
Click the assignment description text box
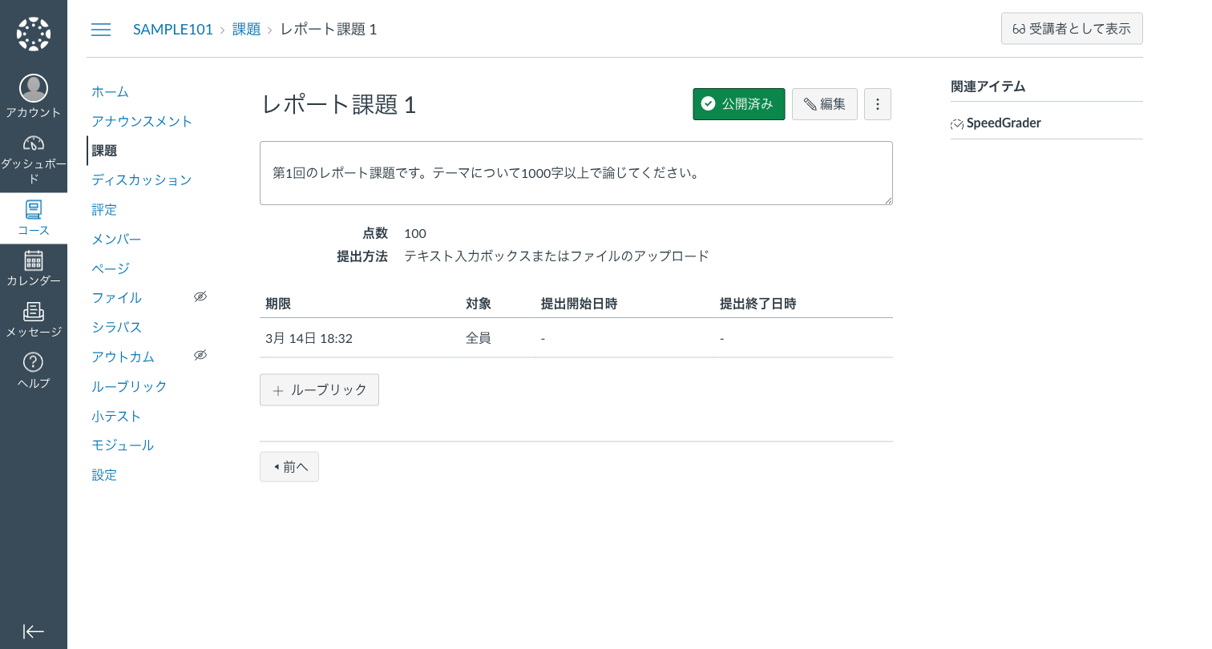(576, 172)
